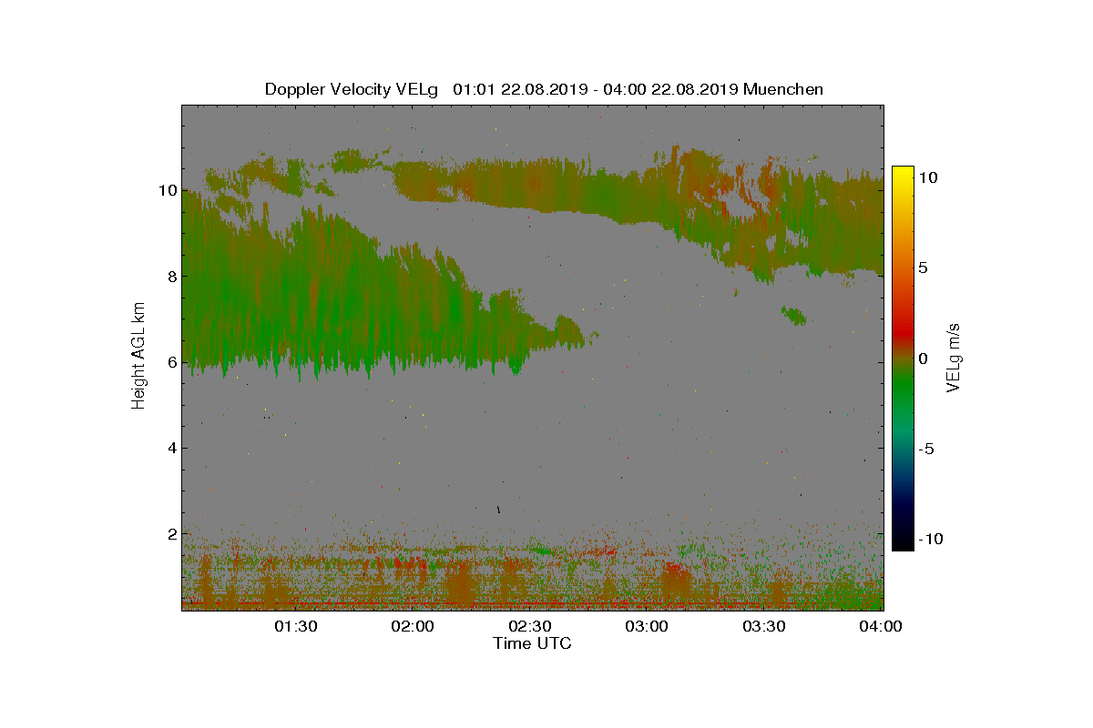This screenshot has width=1093, height=728.
Task: Click the colorbar '-5' tick label
Action: pyautogui.click(x=925, y=449)
